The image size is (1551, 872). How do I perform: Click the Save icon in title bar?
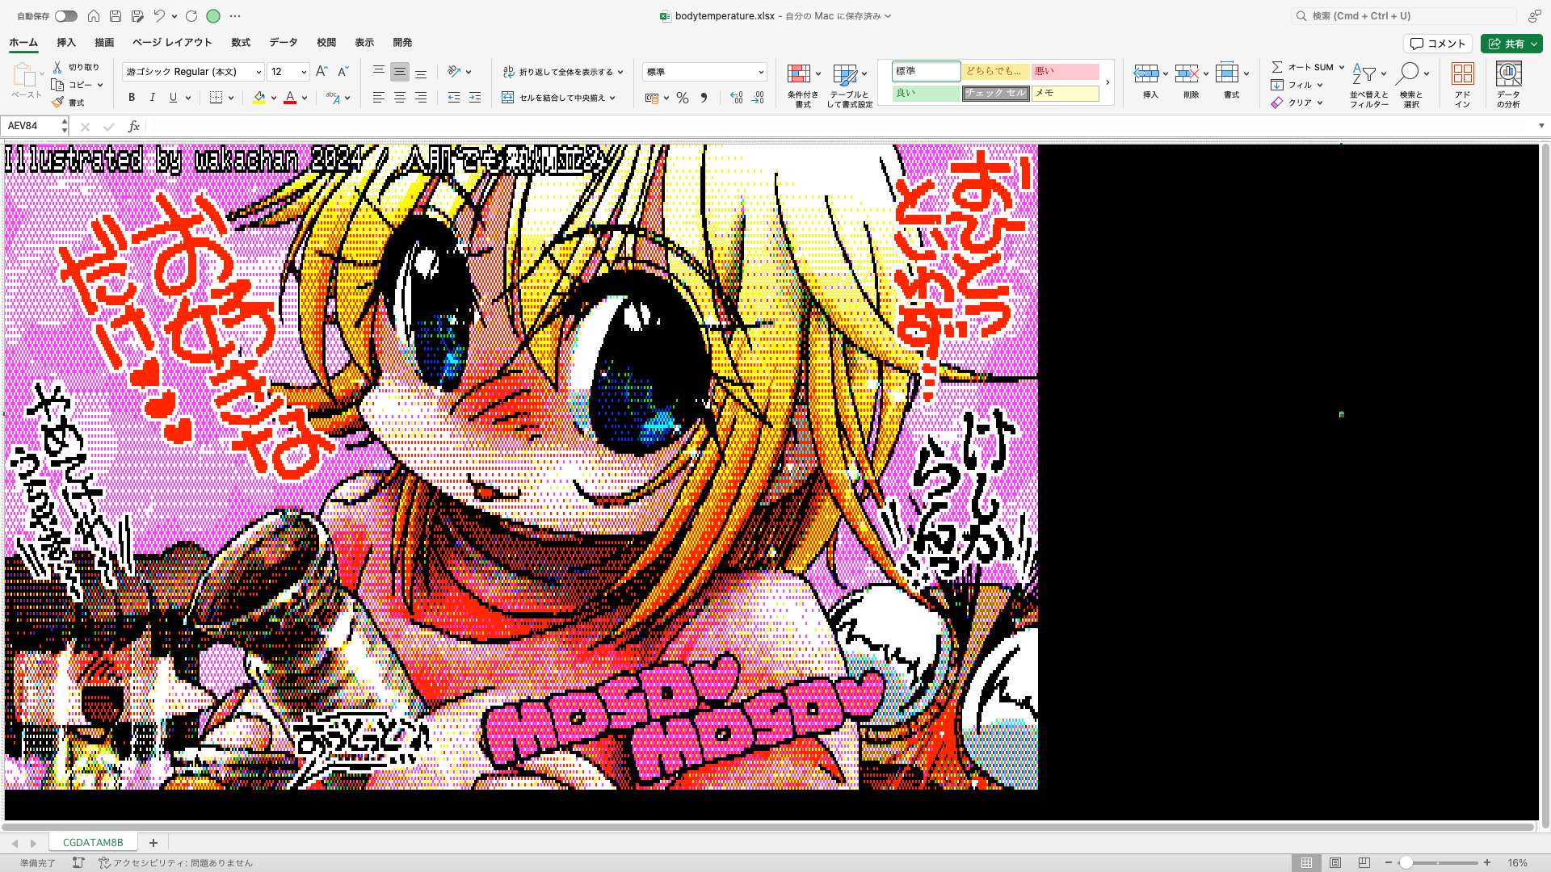pyautogui.click(x=116, y=16)
